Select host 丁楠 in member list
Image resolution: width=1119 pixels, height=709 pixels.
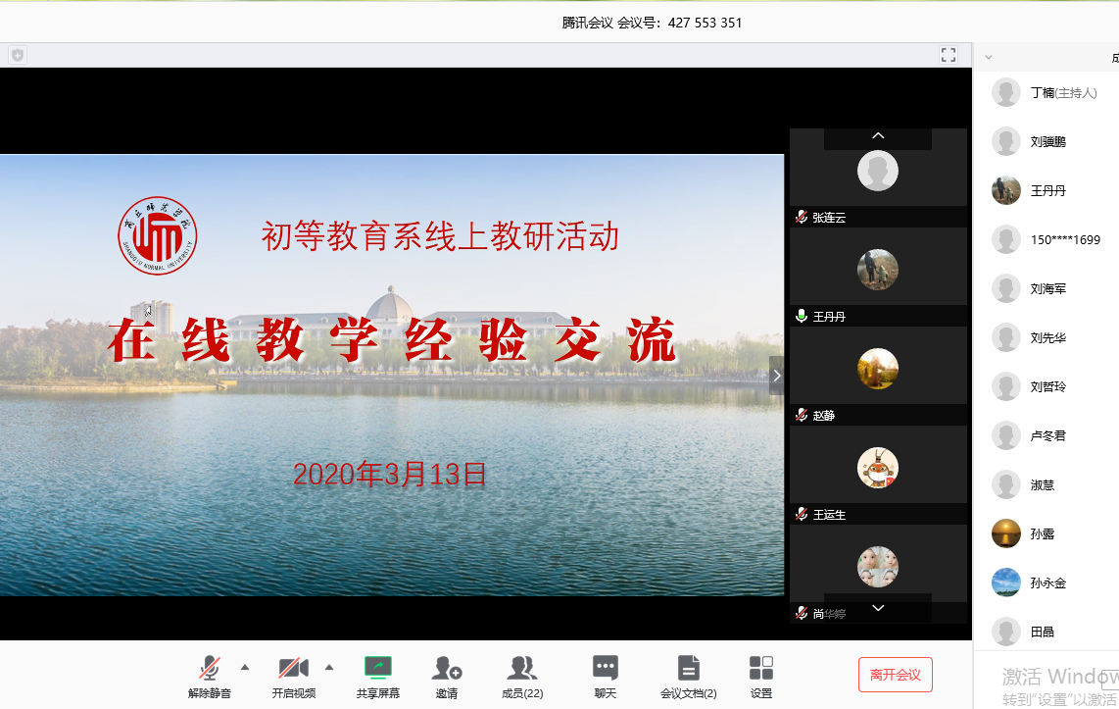click(1048, 93)
